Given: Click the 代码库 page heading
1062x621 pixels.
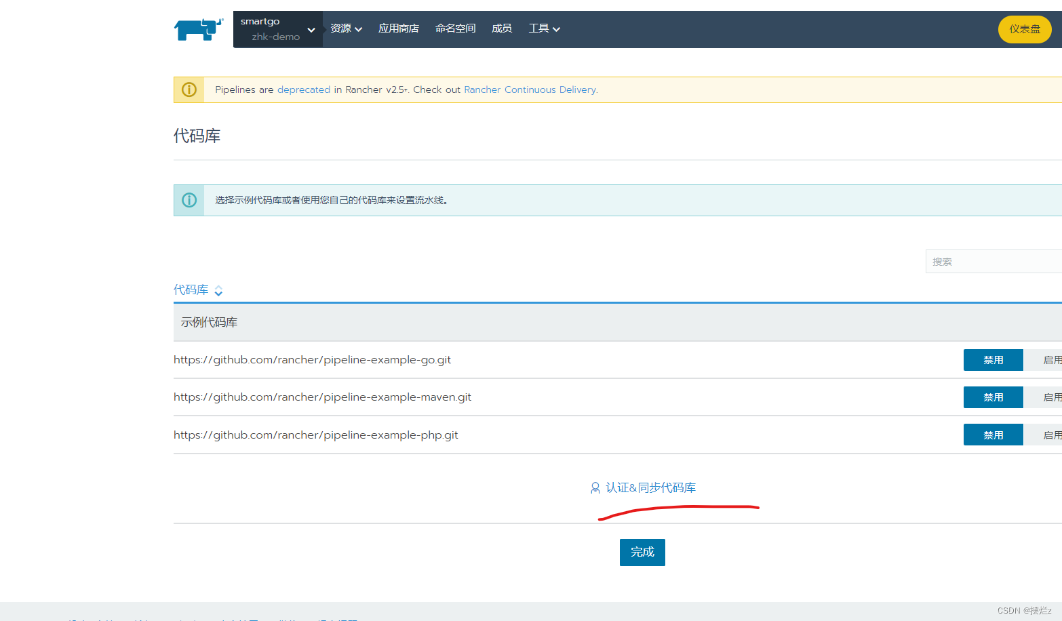Looking at the screenshot, I should coord(197,136).
